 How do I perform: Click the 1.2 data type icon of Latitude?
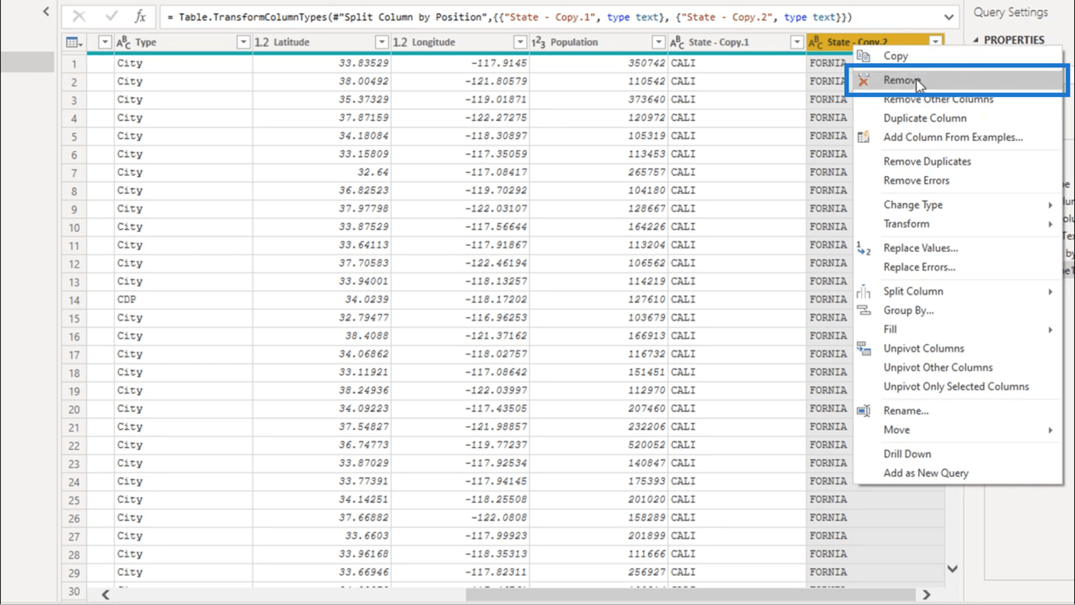261,42
